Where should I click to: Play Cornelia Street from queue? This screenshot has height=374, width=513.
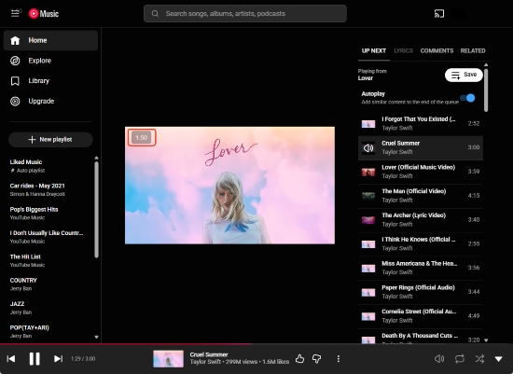[x=421, y=316]
